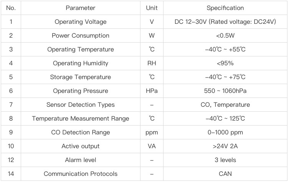Select the 'Sensor Detection Types' cell
The height and width of the screenshot is (182, 289).
click(x=80, y=104)
